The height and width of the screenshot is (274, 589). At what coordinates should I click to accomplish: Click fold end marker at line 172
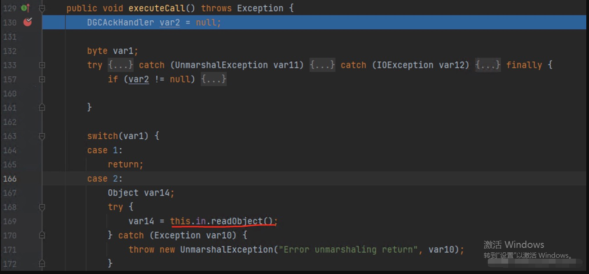pyautogui.click(x=42, y=263)
